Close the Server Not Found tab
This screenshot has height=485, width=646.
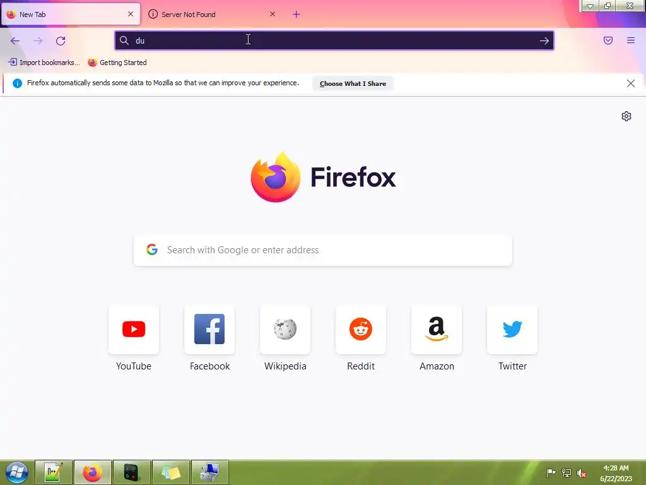click(273, 14)
